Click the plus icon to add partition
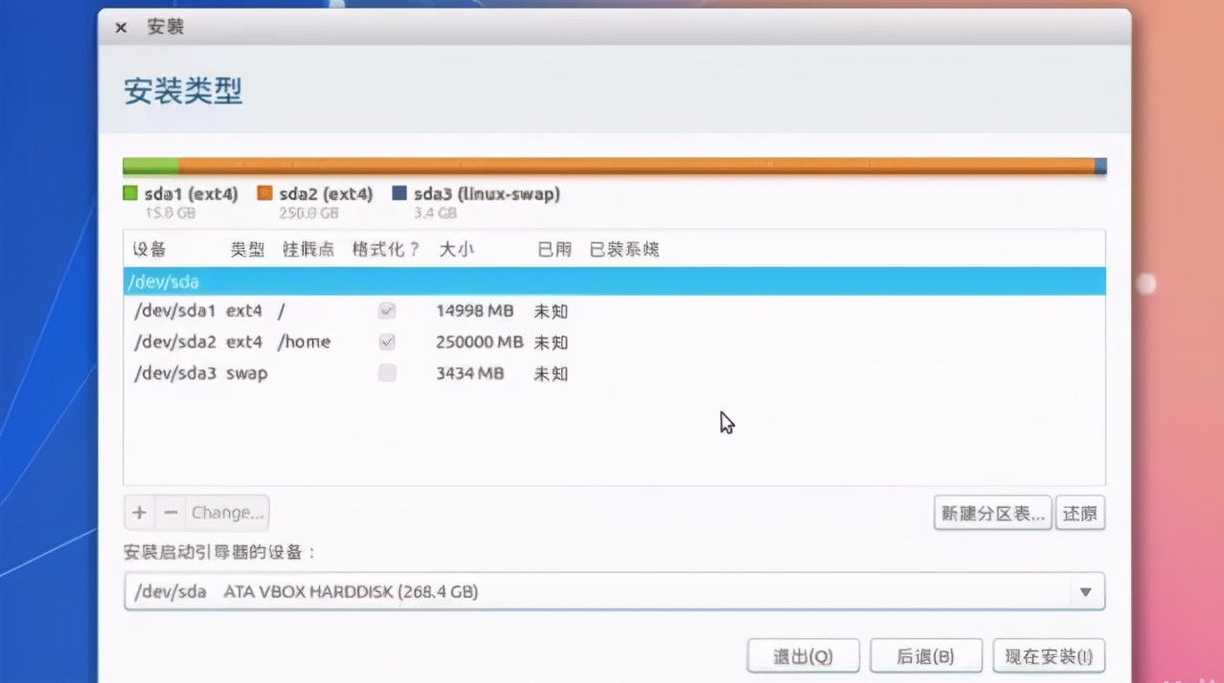The image size is (1224, 683). tap(140, 513)
